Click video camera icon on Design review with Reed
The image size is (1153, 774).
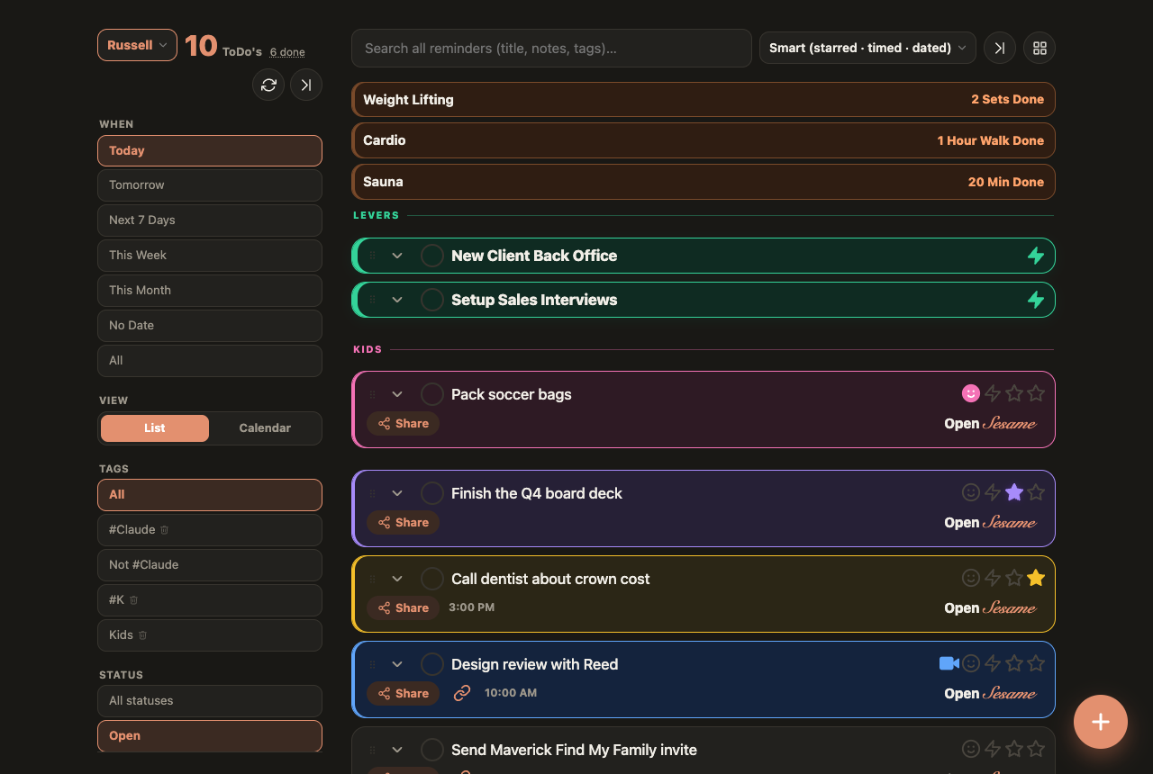(949, 663)
